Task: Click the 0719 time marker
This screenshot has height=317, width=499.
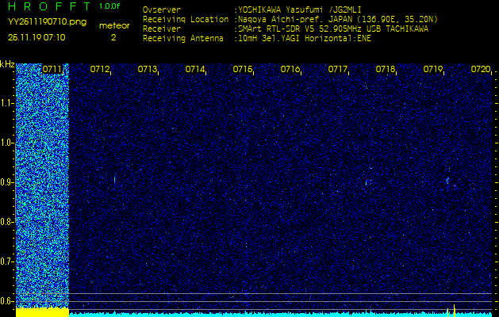Action: click(x=433, y=69)
